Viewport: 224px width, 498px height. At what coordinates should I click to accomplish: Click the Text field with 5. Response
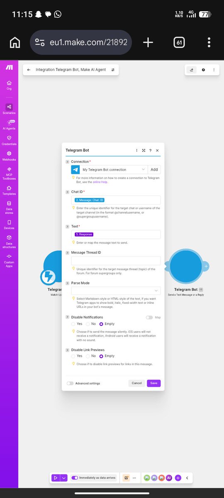pos(116,234)
